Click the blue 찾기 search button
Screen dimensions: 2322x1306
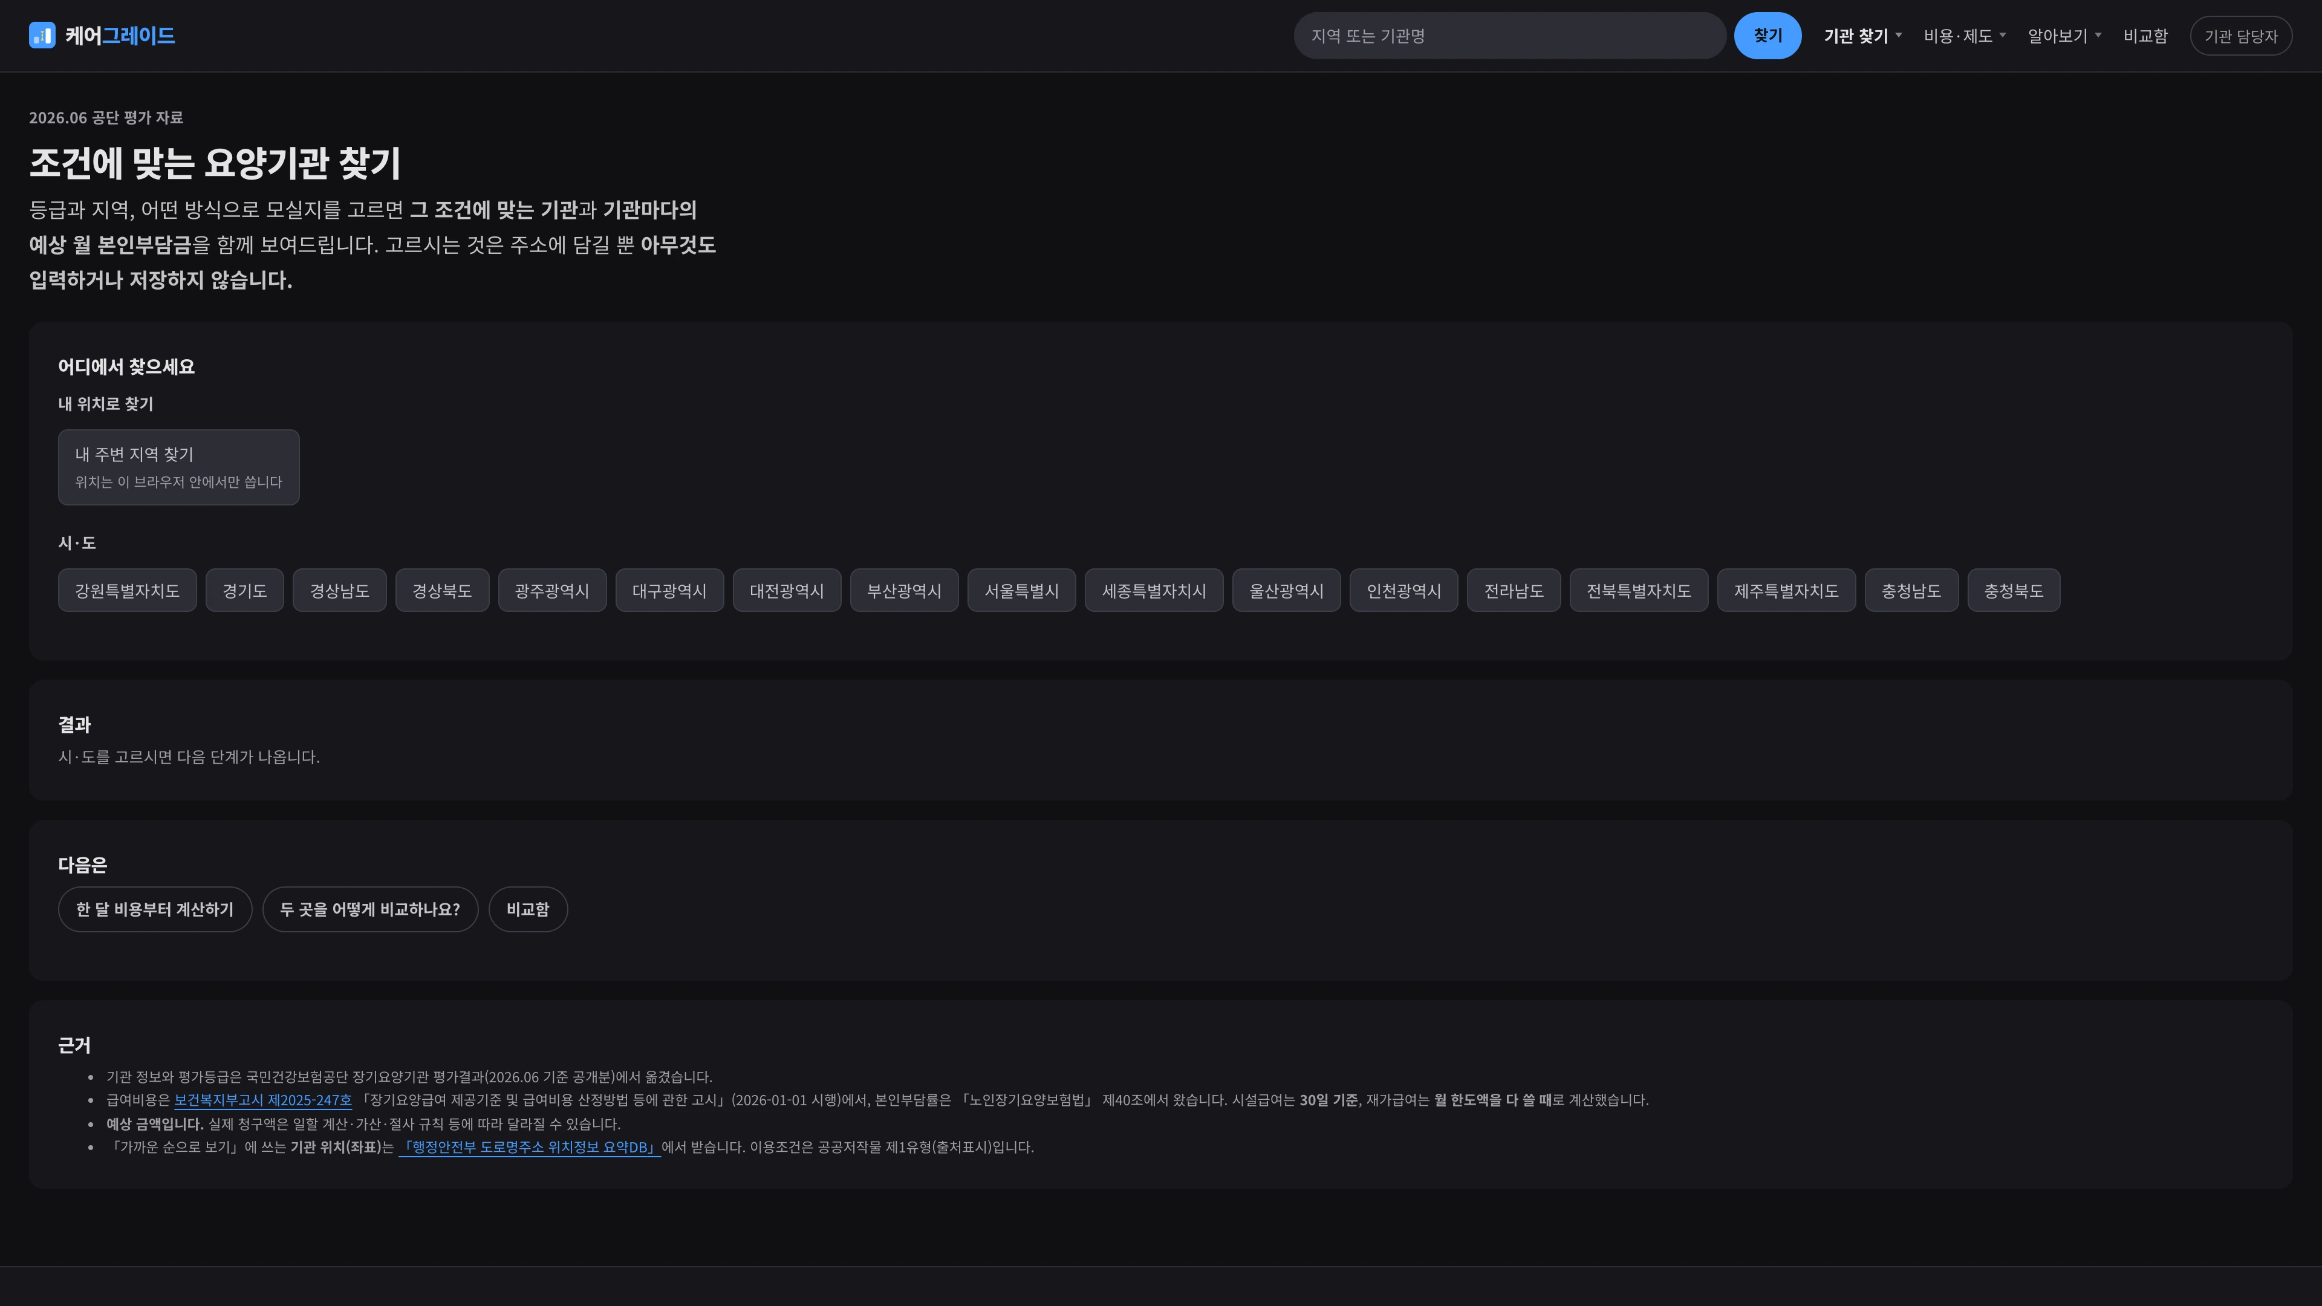pyautogui.click(x=1767, y=36)
